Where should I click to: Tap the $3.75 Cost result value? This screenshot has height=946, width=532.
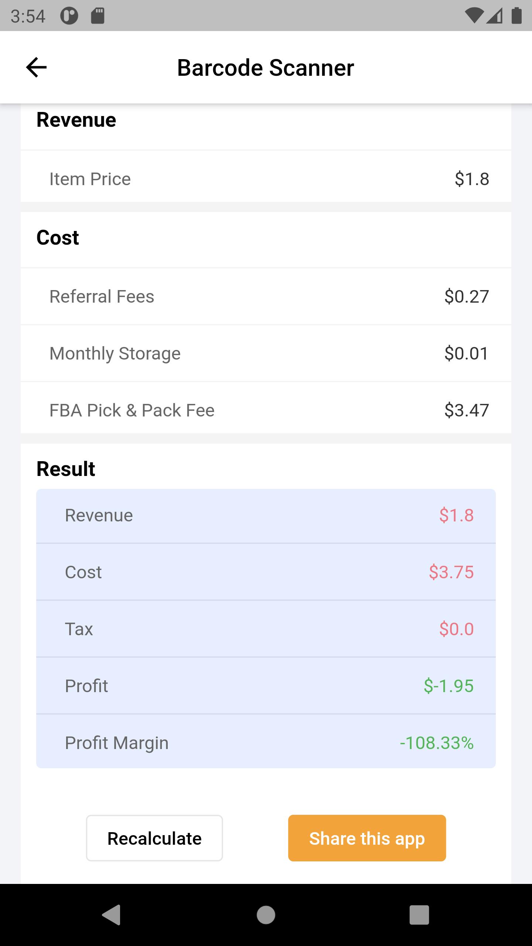click(x=451, y=572)
